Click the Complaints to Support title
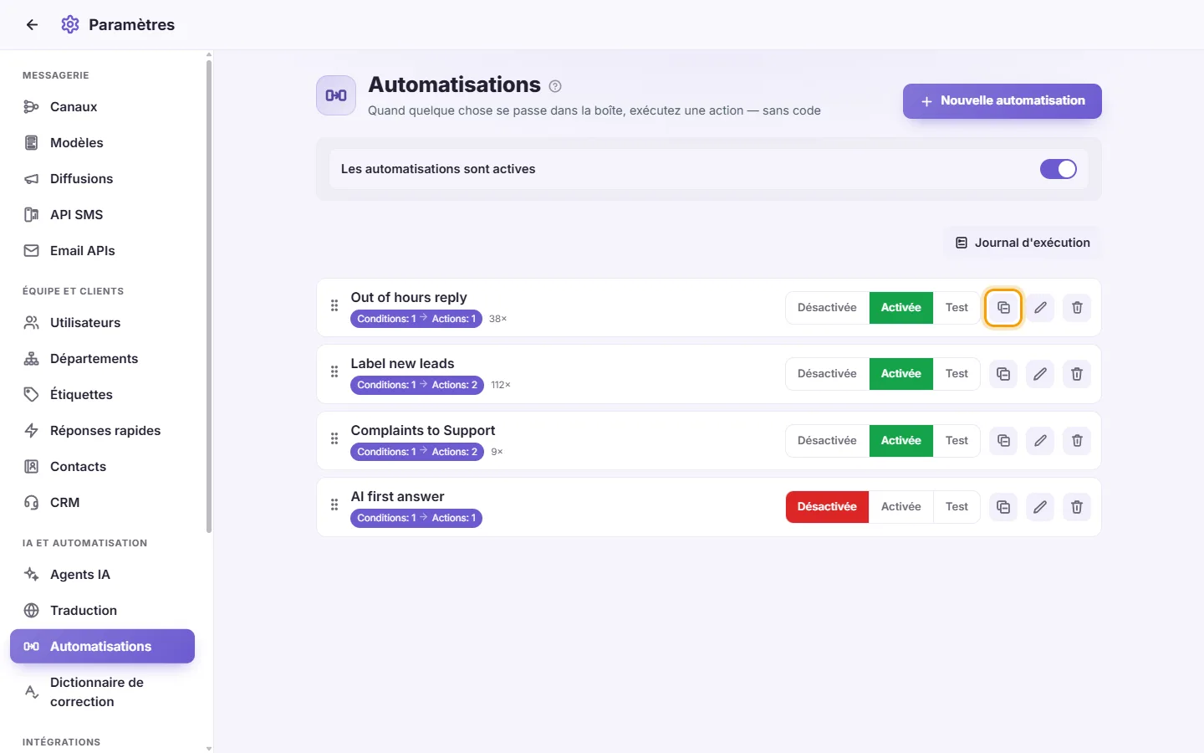Viewport: 1204px width, 753px height. pyautogui.click(x=423, y=431)
